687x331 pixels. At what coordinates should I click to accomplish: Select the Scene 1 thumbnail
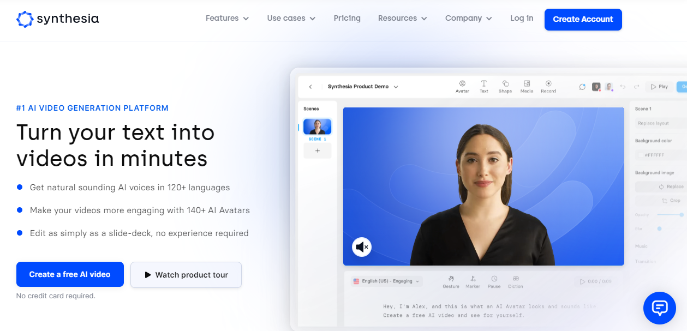[317, 127]
